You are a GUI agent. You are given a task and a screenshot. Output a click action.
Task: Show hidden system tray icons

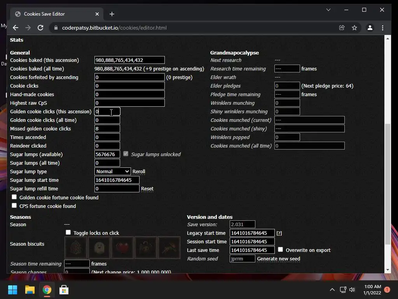(x=332, y=290)
